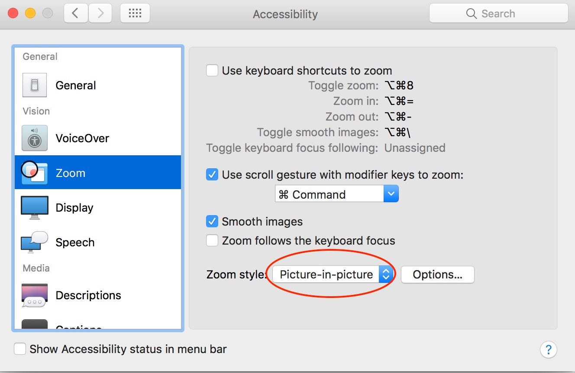Go back with the left chevron
This screenshot has width=575, height=373.
coord(76,13)
